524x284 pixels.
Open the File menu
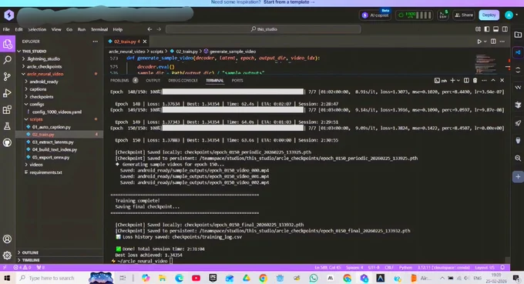(x=6, y=29)
